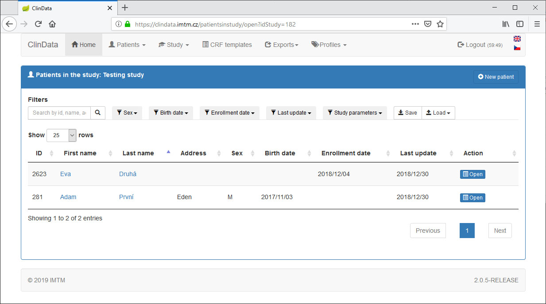Switch language to Czech via Czech flag
This screenshot has width=546, height=304.
pyautogui.click(x=517, y=48)
